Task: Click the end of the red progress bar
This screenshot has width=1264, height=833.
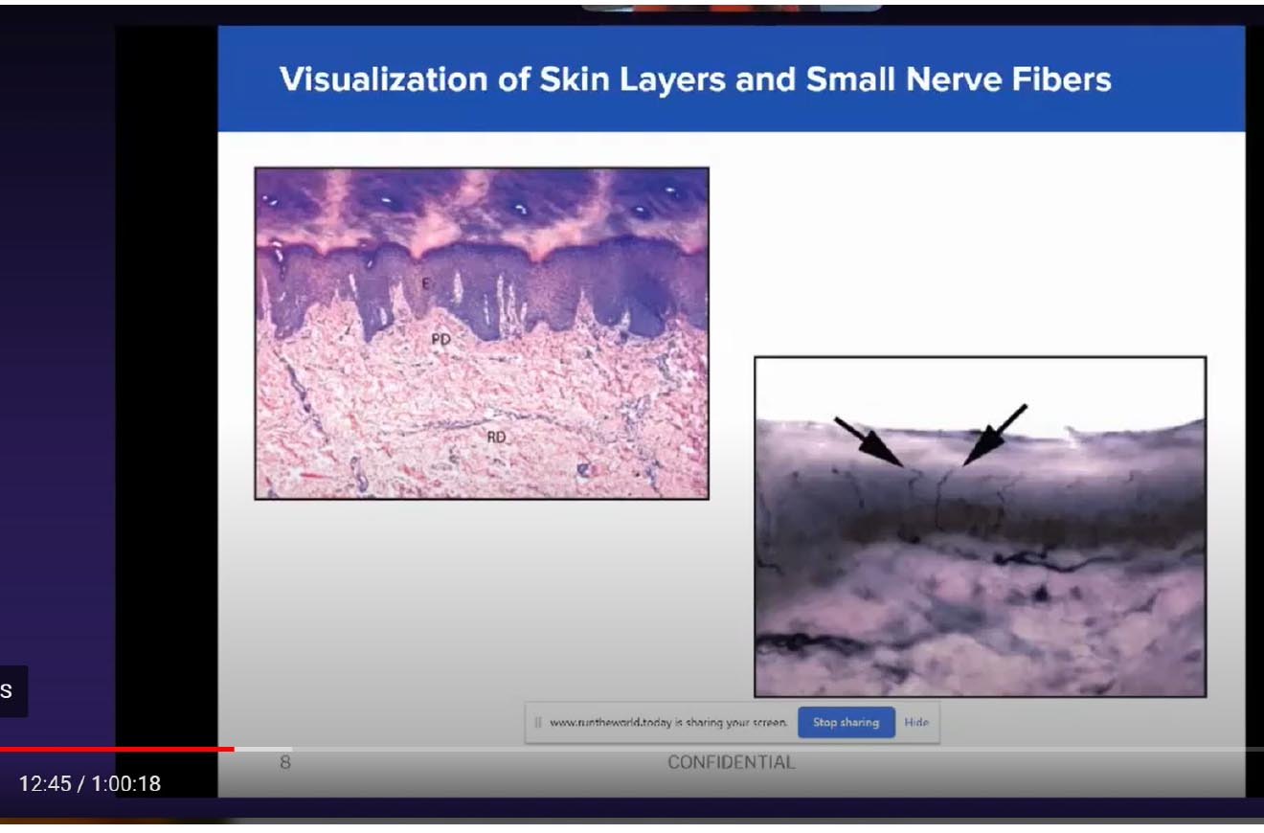Action: pos(234,749)
